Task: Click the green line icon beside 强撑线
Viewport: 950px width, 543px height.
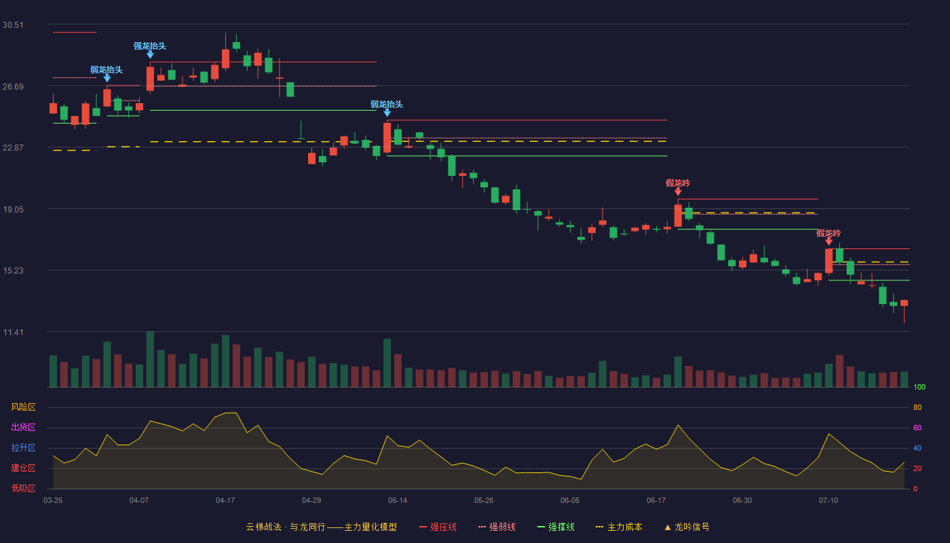Action: click(541, 527)
